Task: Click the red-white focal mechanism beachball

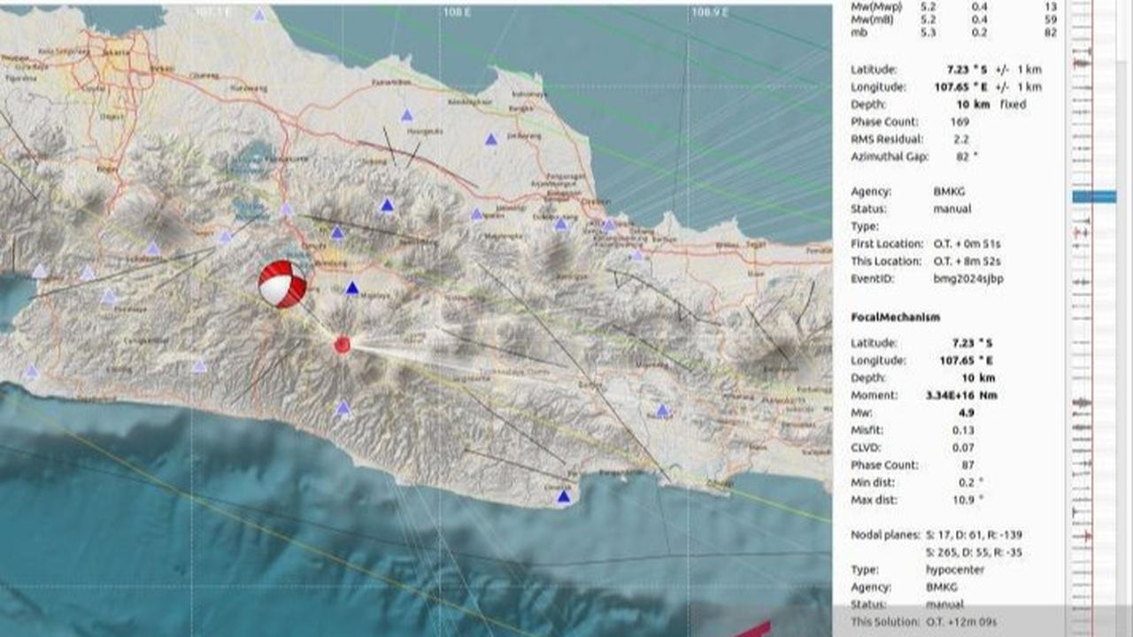Action: click(x=282, y=284)
